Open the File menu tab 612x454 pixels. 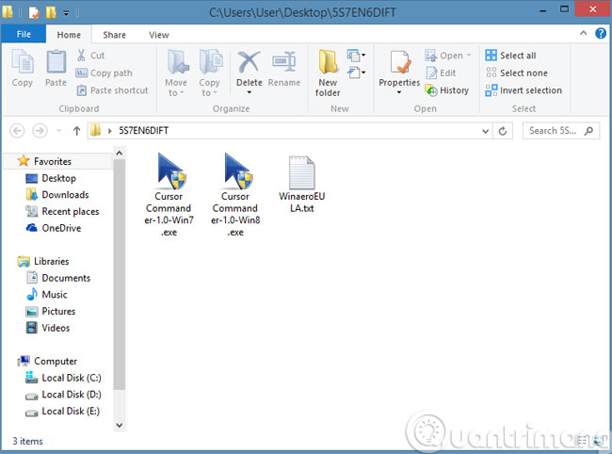tap(23, 35)
